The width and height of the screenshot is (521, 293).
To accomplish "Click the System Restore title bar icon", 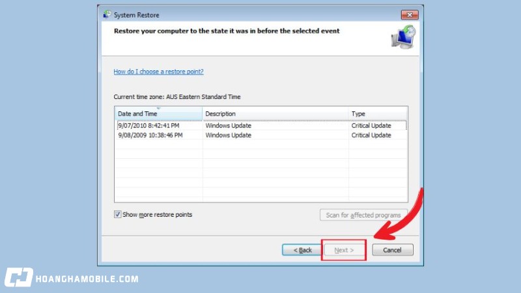I will [x=107, y=14].
